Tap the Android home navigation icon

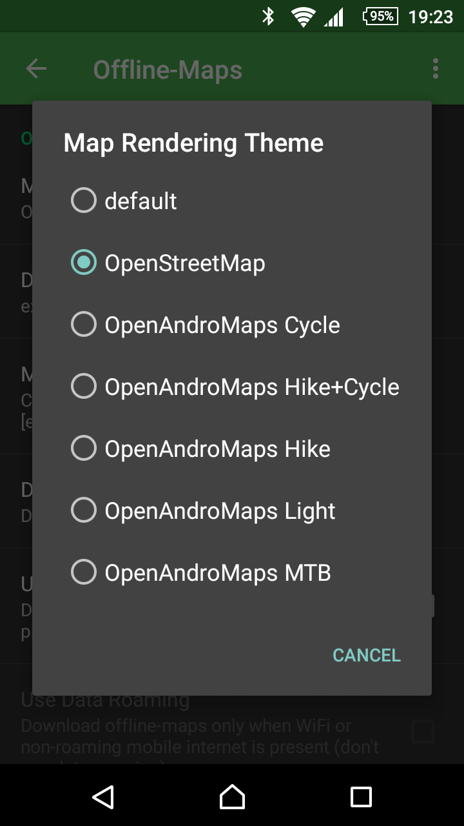pos(232,797)
